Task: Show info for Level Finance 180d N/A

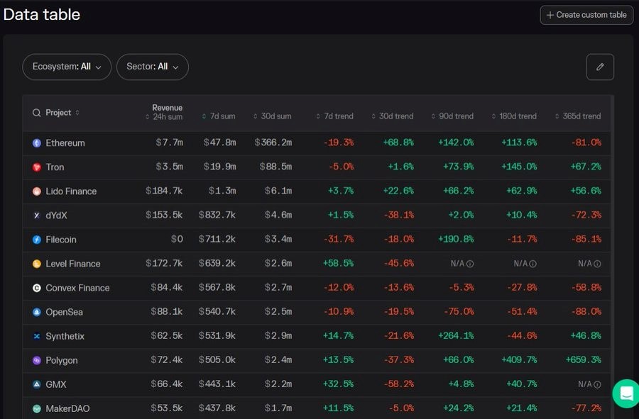Action: click(532, 264)
